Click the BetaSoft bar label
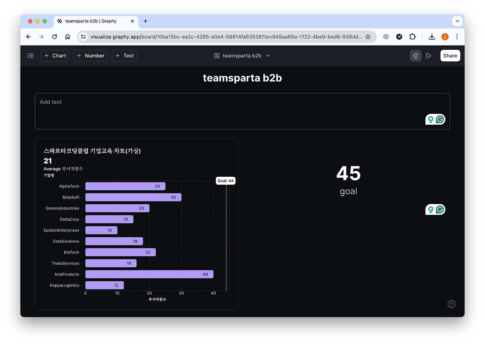 [71, 197]
